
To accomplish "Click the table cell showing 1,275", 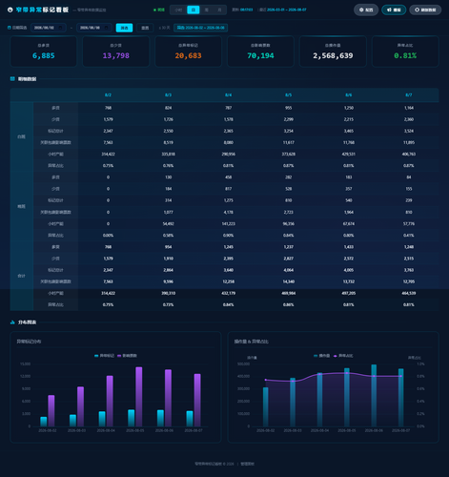I will pos(228,200).
